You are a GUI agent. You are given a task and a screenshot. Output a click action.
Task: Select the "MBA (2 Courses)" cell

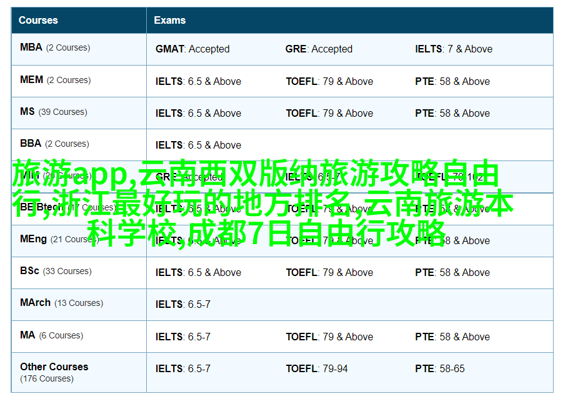(x=79, y=49)
